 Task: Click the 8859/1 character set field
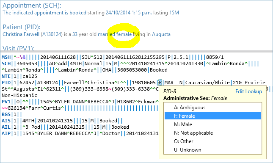(215, 57)
